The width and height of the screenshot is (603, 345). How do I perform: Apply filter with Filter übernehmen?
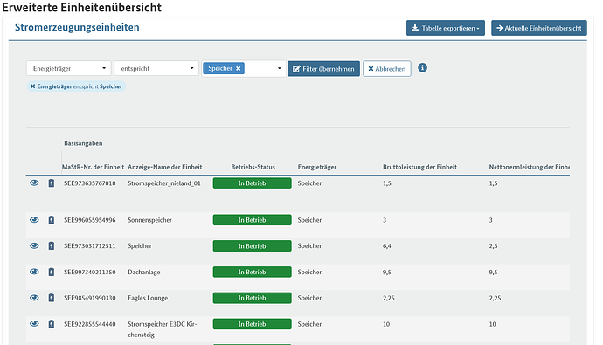pyautogui.click(x=324, y=69)
